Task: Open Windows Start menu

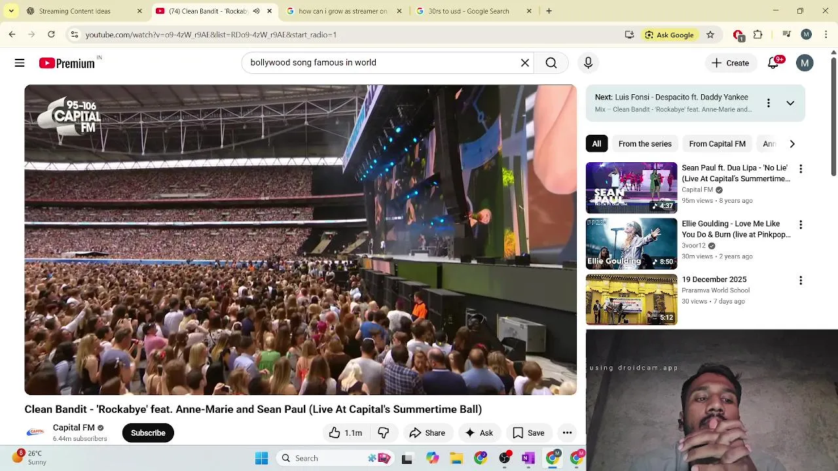Action: pyautogui.click(x=262, y=458)
